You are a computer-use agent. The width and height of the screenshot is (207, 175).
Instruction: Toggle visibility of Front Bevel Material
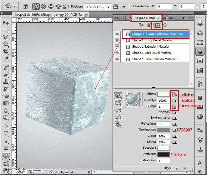(x=117, y=40)
